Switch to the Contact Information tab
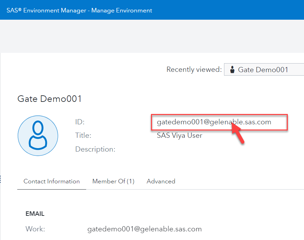 click(x=51, y=181)
